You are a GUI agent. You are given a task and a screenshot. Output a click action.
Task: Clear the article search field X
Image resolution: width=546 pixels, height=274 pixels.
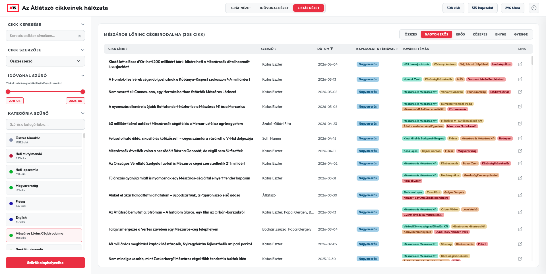[x=80, y=36]
